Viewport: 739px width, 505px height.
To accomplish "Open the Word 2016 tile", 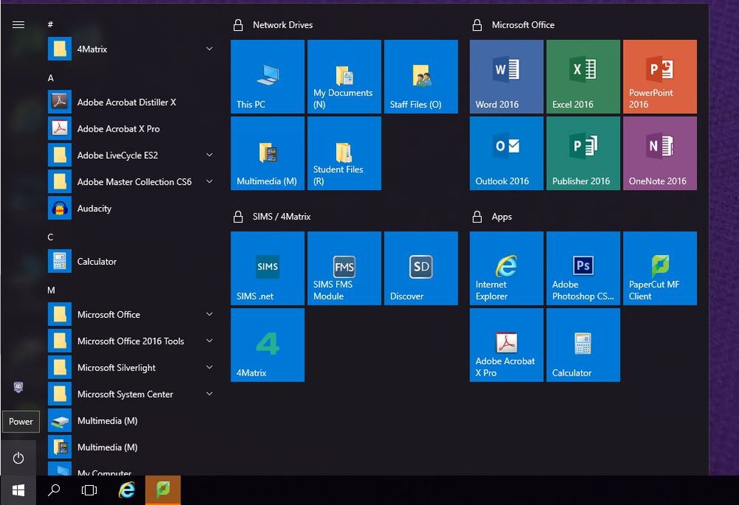I will [x=506, y=76].
